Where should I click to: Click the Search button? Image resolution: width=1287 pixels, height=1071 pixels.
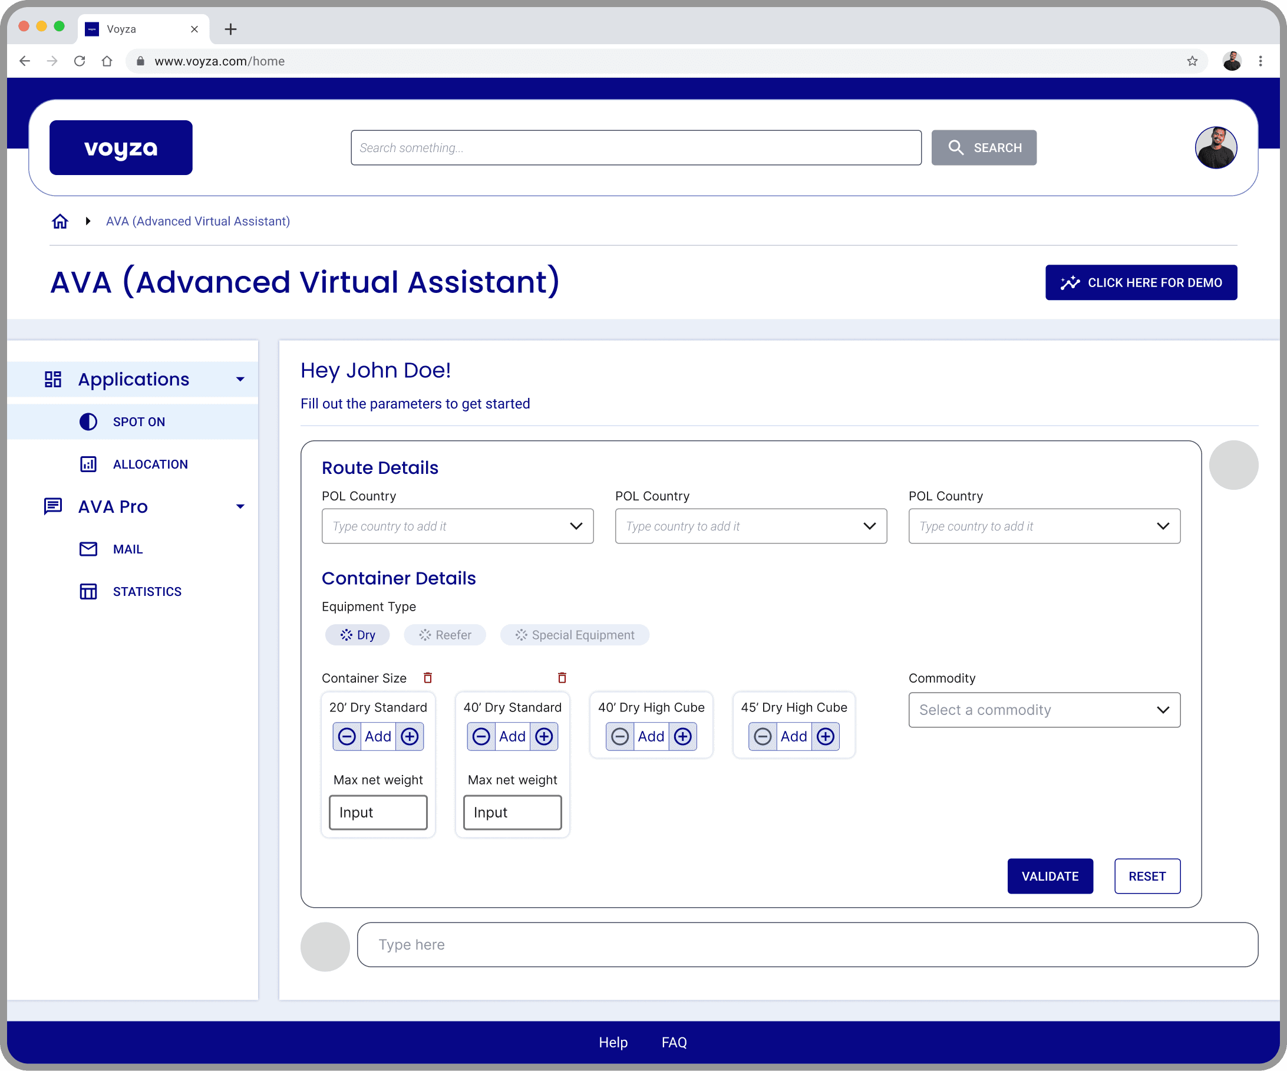(984, 148)
